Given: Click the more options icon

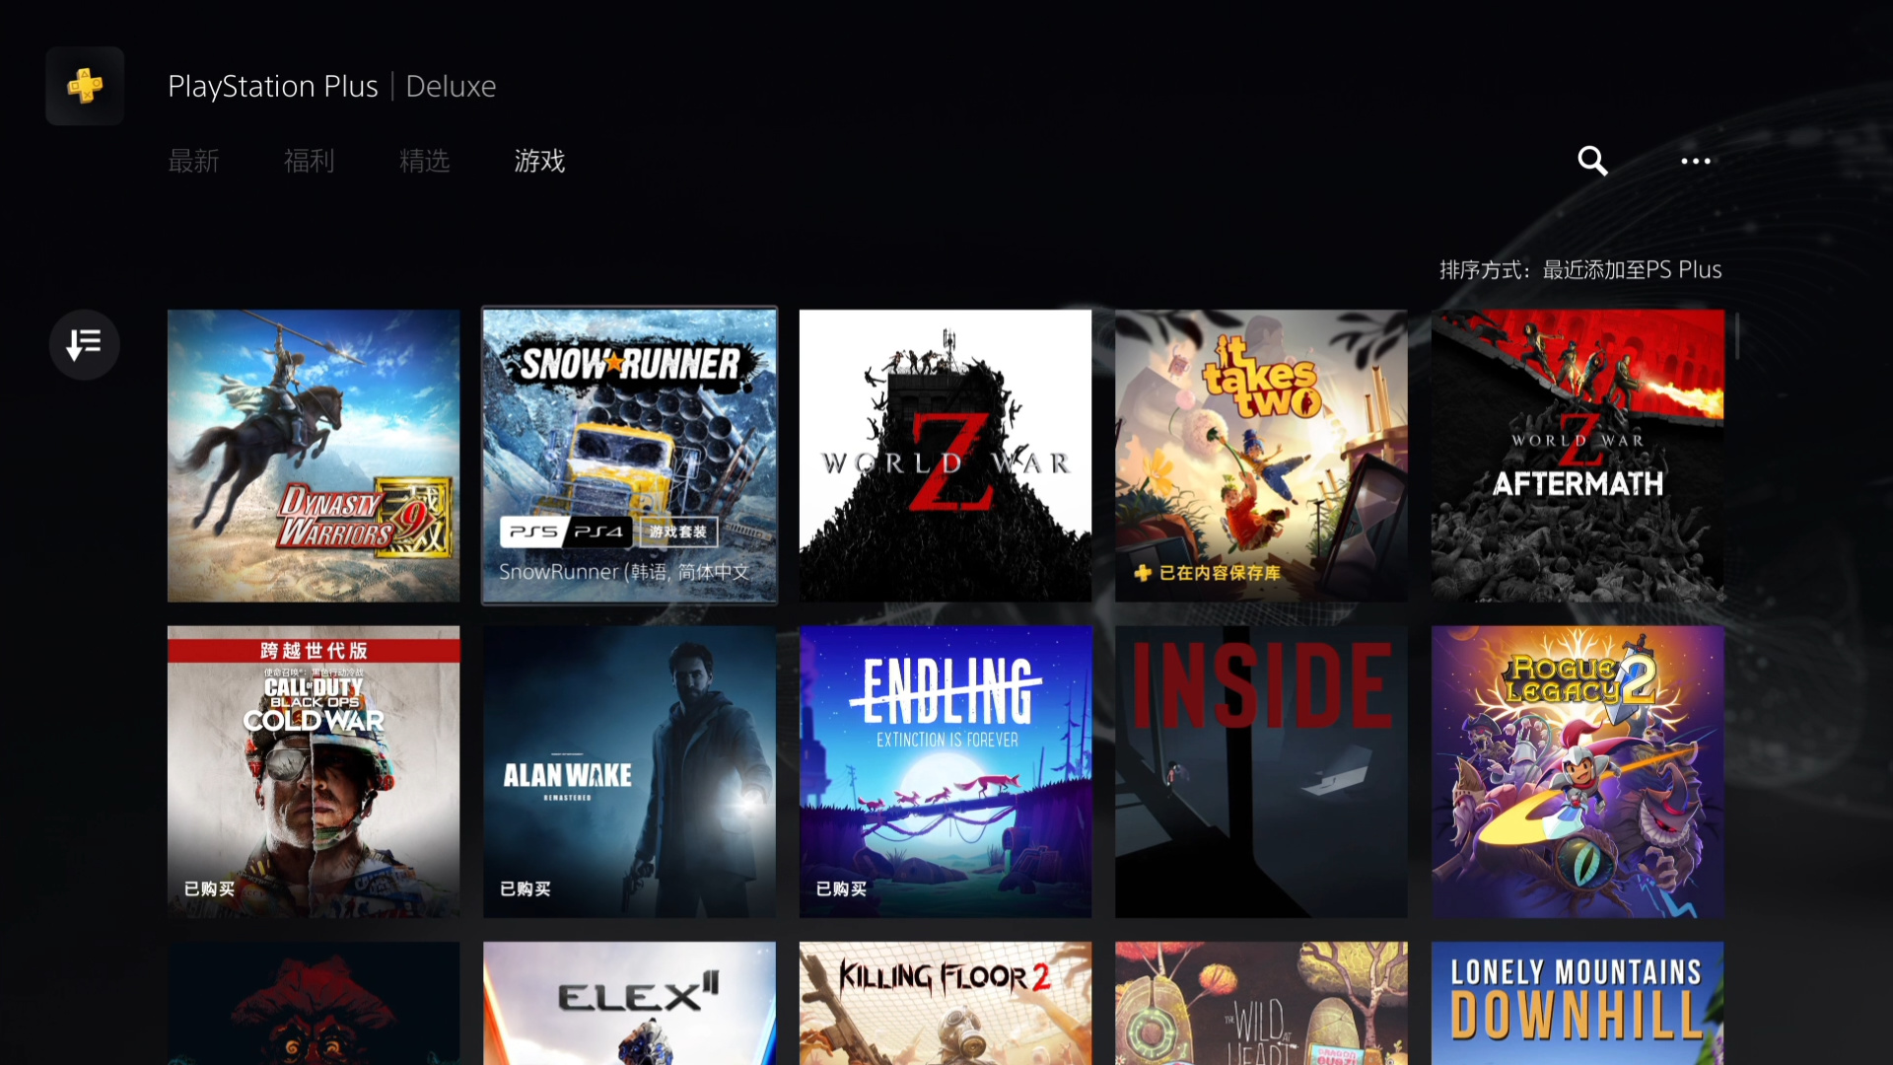Looking at the screenshot, I should point(1696,159).
